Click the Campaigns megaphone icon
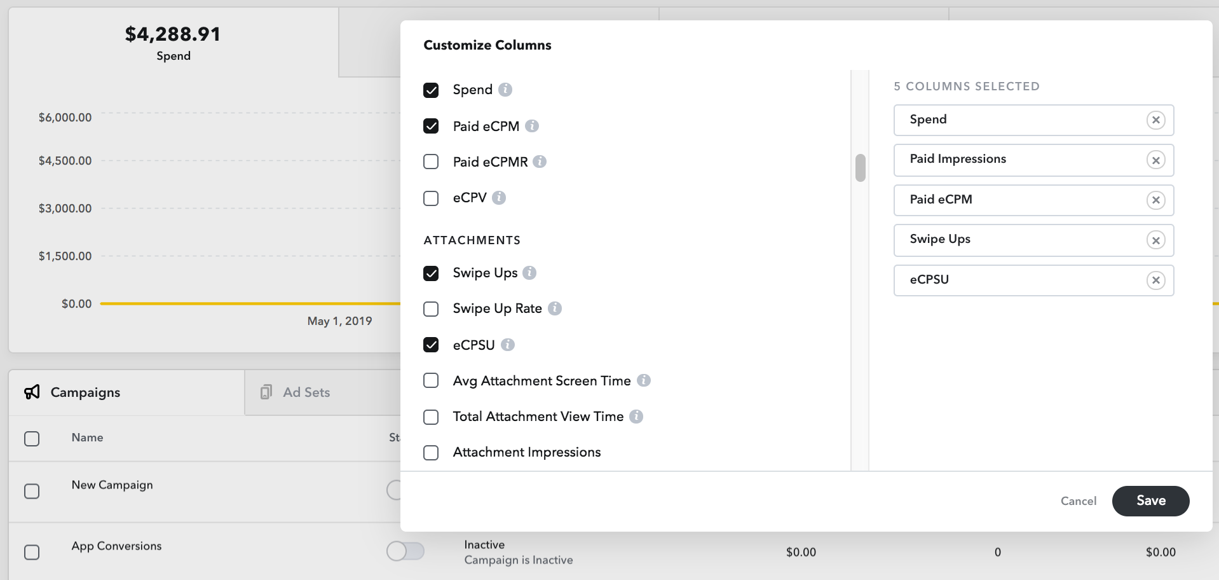 pos(32,392)
